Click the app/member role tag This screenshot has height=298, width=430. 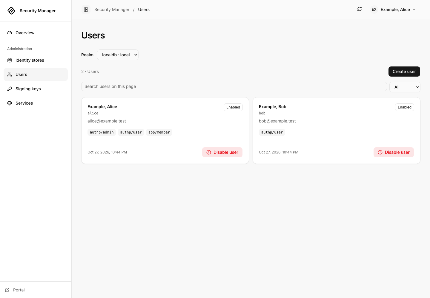click(x=159, y=132)
